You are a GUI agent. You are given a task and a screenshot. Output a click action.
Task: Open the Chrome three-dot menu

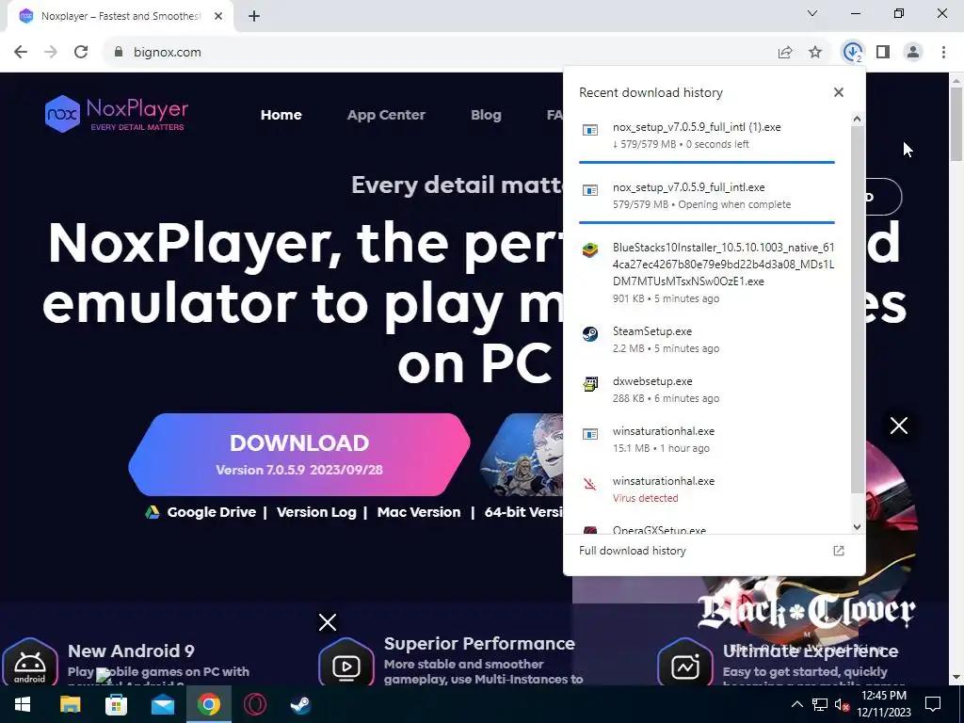943,53
